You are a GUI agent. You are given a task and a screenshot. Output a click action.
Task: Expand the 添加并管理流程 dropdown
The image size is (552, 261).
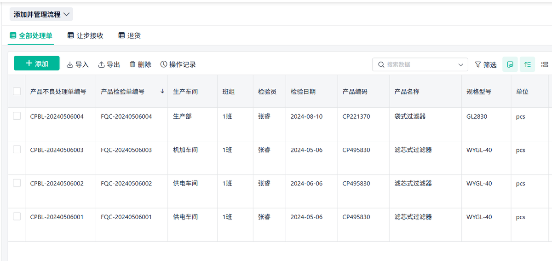(x=41, y=14)
